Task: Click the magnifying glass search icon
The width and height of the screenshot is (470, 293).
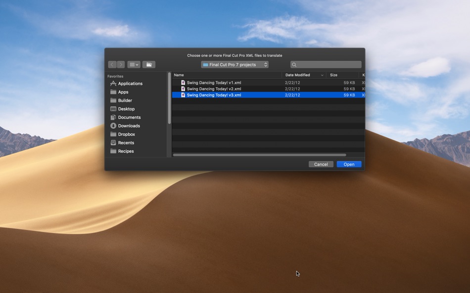Action: tap(294, 65)
